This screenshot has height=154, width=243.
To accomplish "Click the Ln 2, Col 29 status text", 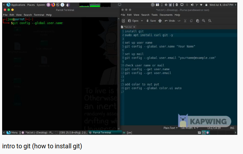I will (214, 128).
